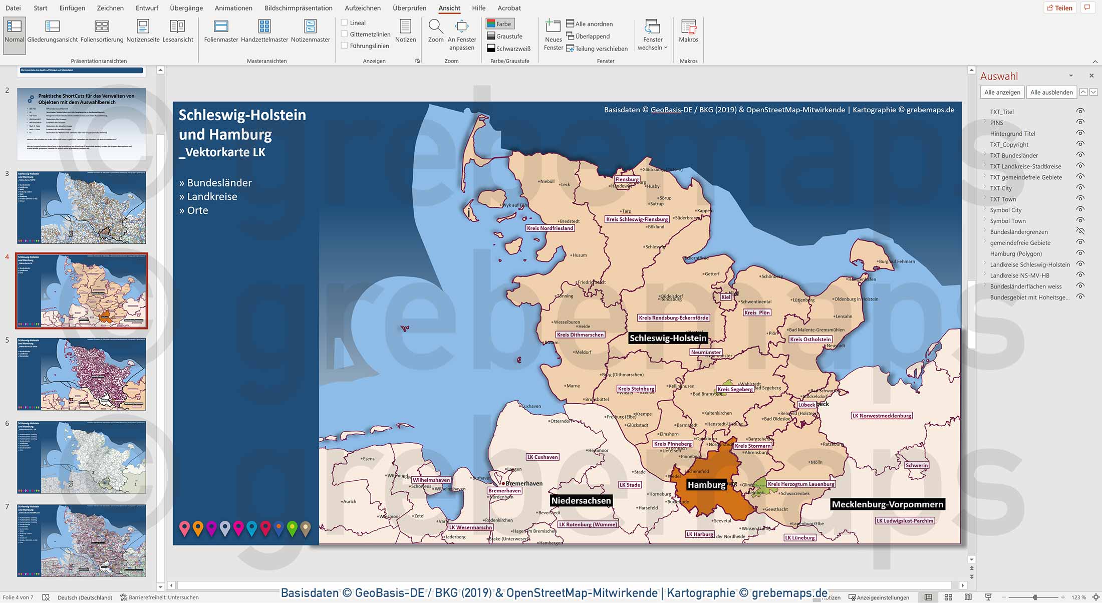1102x603 pixels.
Task: Select the Leseansicht mode
Action: (178, 33)
